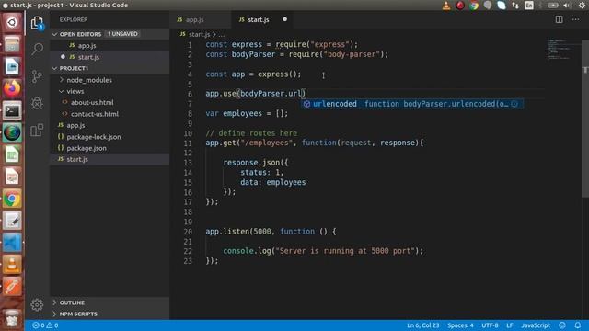Open the editor More Actions menu
Image resolution: width=589 pixels, height=331 pixels.
575,19
